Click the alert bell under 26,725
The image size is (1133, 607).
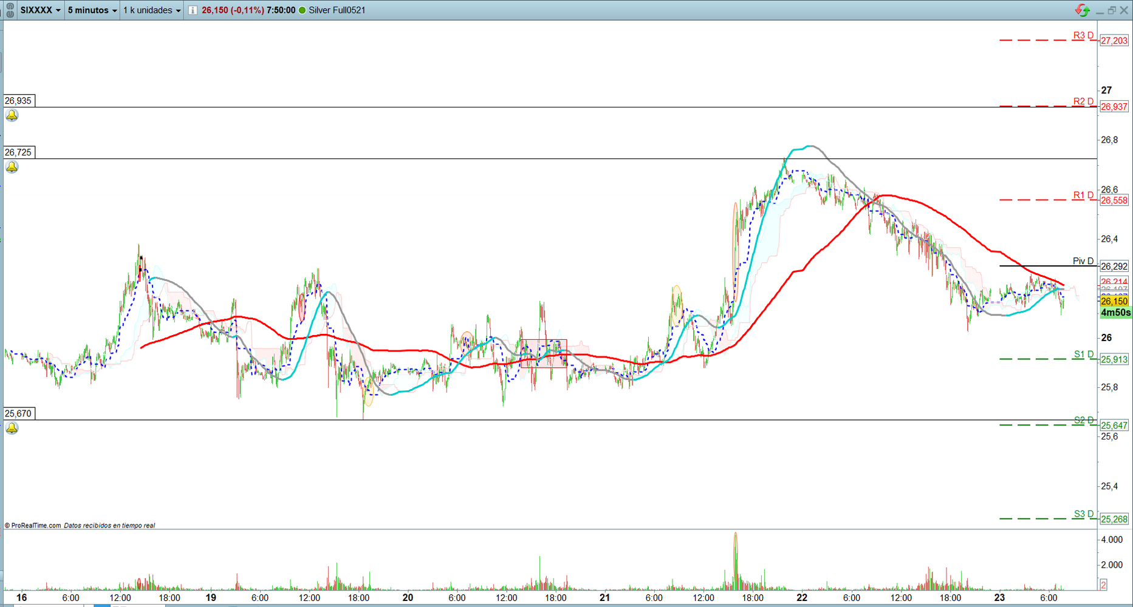12,167
